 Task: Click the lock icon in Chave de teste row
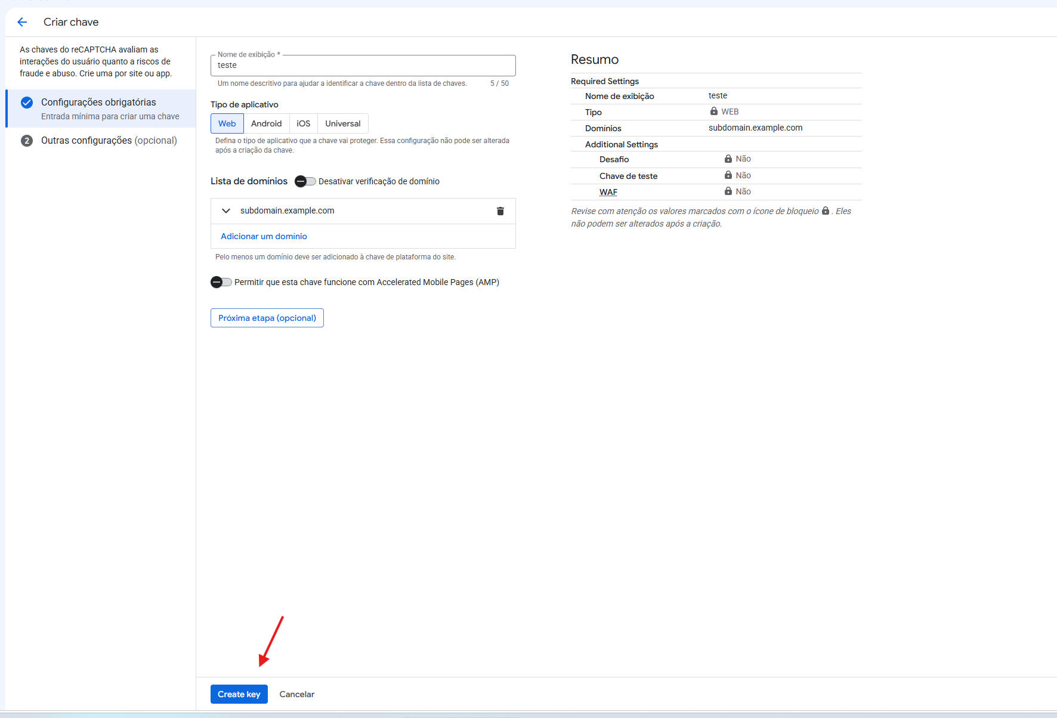(x=728, y=175)
